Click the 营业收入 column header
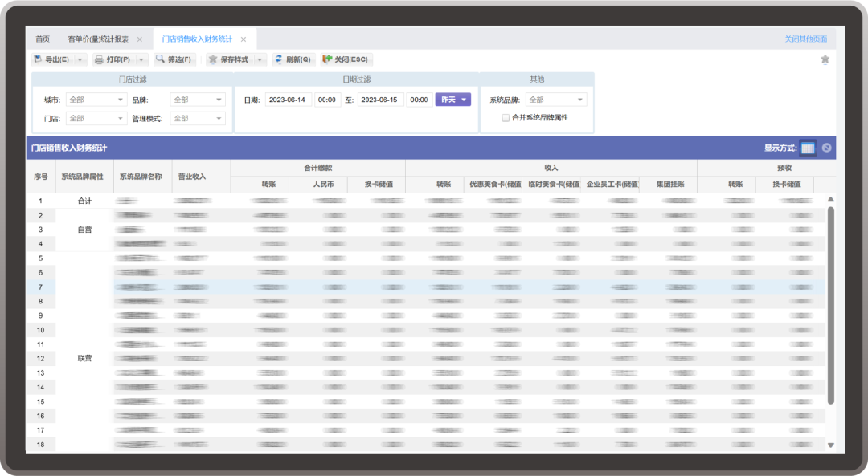868x476 pixels. click(201, 177)
